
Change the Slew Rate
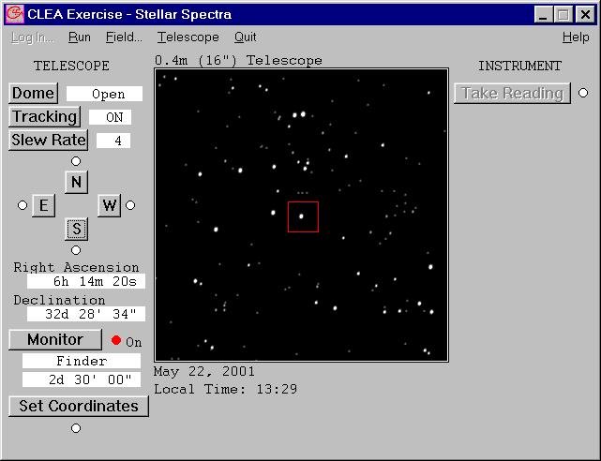[48, 140]
